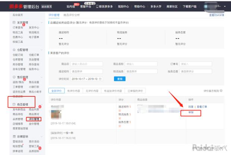Click the 店铺营销 section icon in sidebar
This screenshot has height=155, width=231.
click(x=10, y=137)
